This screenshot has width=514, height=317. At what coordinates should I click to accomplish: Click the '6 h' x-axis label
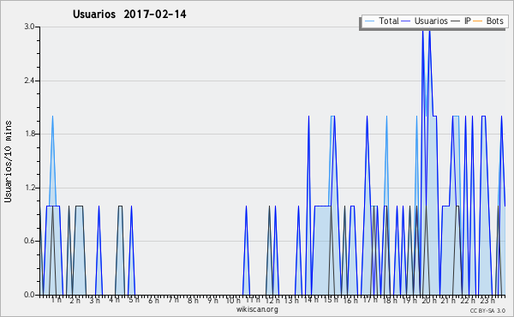tap(153, 300)
